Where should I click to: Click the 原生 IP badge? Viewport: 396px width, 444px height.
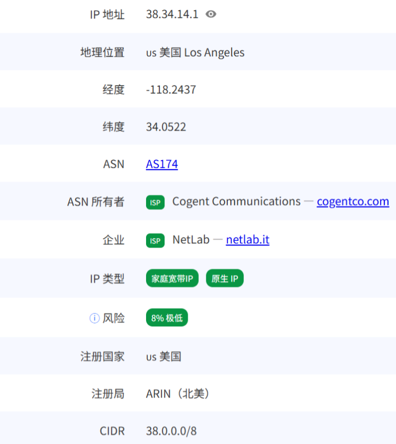pyautogui.click(x=225, y=279)
